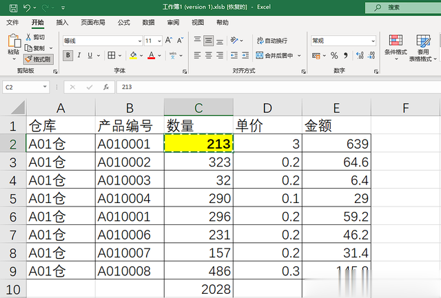Click the select all corner triangle
Image resolution: width=441 pixels, height=298 pixels.
(x=18, y=107)
